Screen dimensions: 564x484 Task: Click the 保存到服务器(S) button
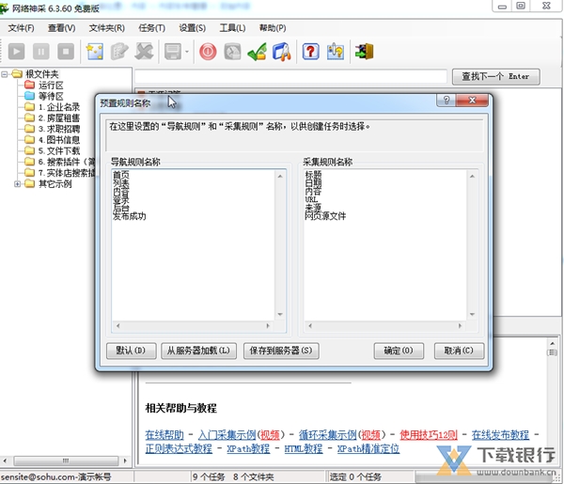[x=281, y=351]
